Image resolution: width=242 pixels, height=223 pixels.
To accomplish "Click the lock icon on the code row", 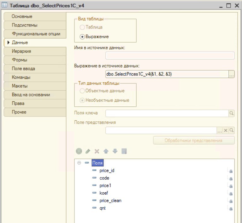I will 231,179.
